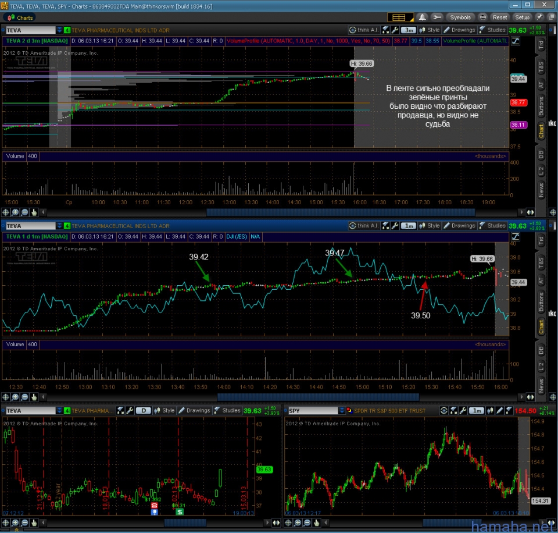Open Studies on the 1m TEVA chart

click(492, 226)
